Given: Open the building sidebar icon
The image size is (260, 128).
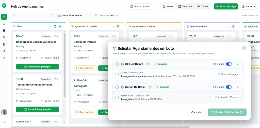Looking at the screenshot, I should (x=4, y=44).
